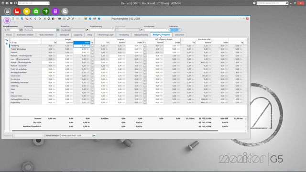Open the red factory manufacturing module

[17, 11]
